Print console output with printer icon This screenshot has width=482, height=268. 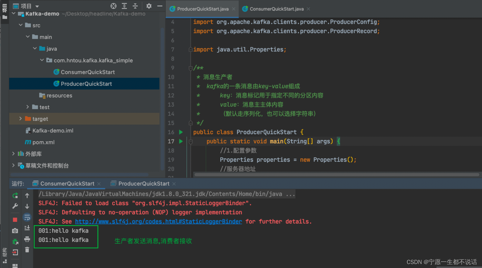point(27,239)
